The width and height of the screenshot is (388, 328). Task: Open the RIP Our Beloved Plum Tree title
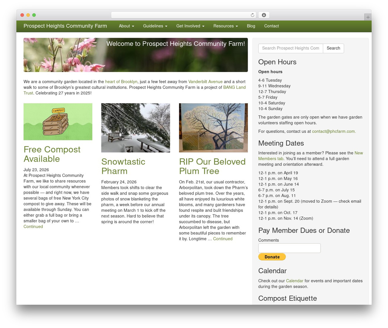pyautogui.click(x=212, y=166)
